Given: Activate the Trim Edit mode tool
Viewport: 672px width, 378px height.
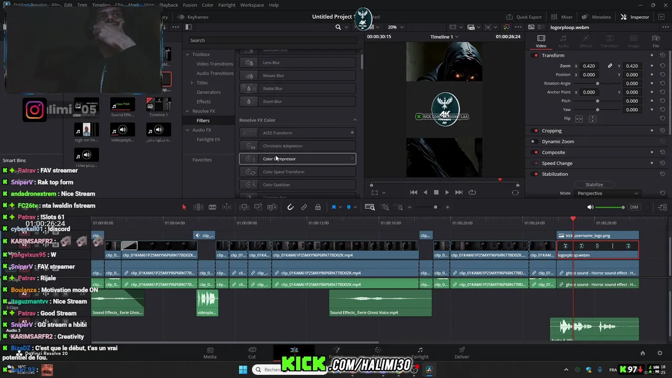Looking at the screenshot, I should click(x=198, y=207).
